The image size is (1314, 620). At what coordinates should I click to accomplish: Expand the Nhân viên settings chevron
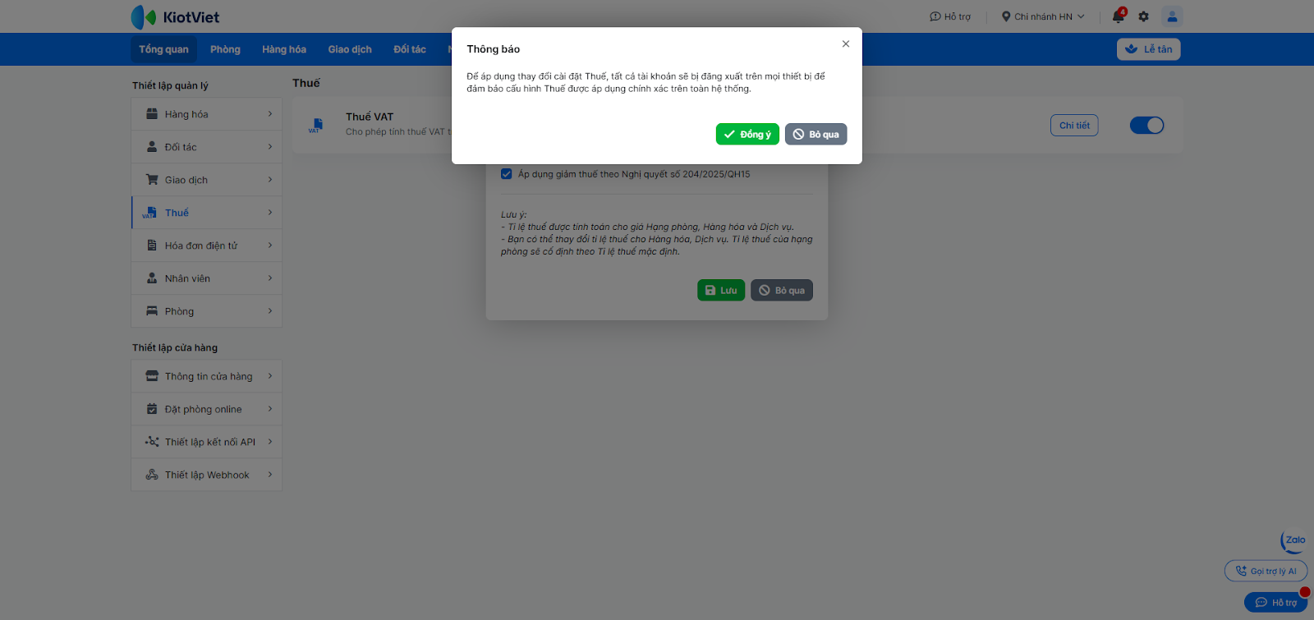pyautogui.click(x=269, y=278)
